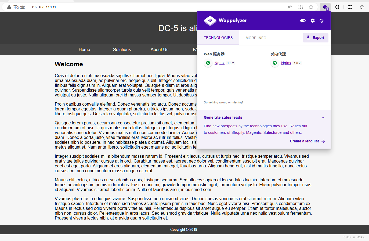Click the Copyright © 2019 footer text
Viewport: 369px width, 241px height.
point(184,229)
